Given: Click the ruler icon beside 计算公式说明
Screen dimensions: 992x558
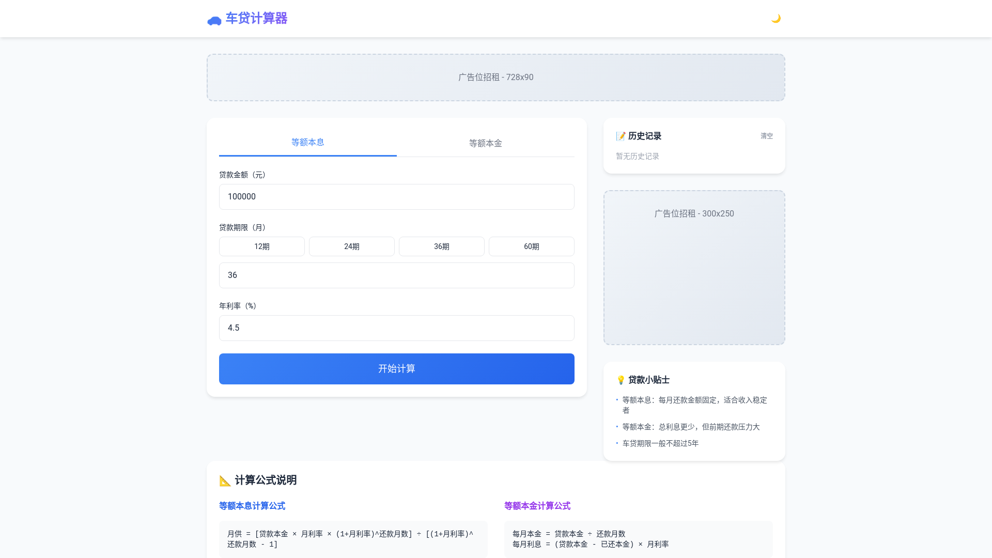Looking at the screenshot, I should (x=225, y=481).
